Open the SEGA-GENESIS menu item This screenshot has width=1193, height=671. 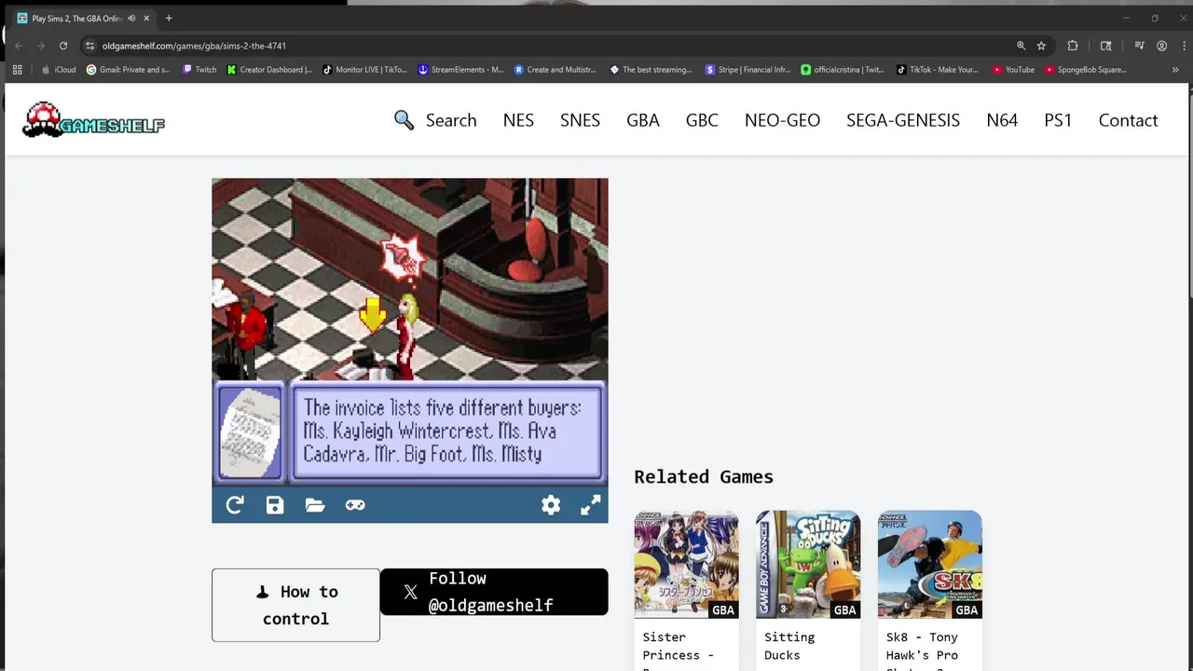tap(903, 120)
